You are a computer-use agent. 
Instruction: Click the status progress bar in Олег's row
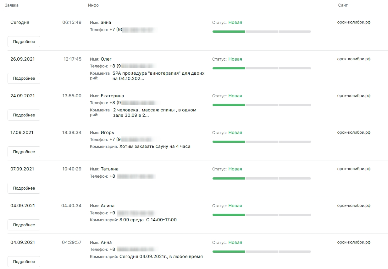(262, 68)
